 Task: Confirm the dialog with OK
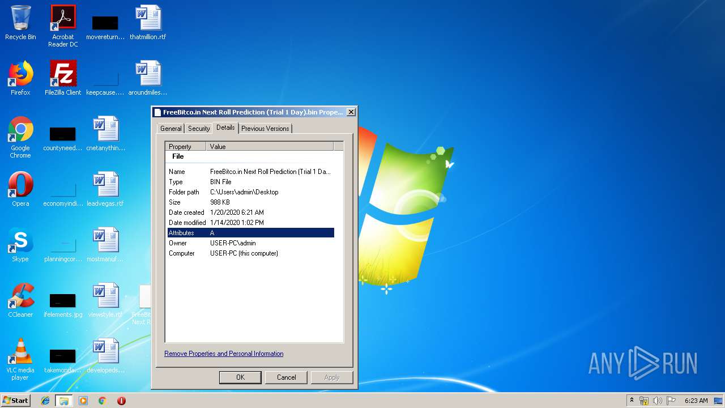point(240,377)
